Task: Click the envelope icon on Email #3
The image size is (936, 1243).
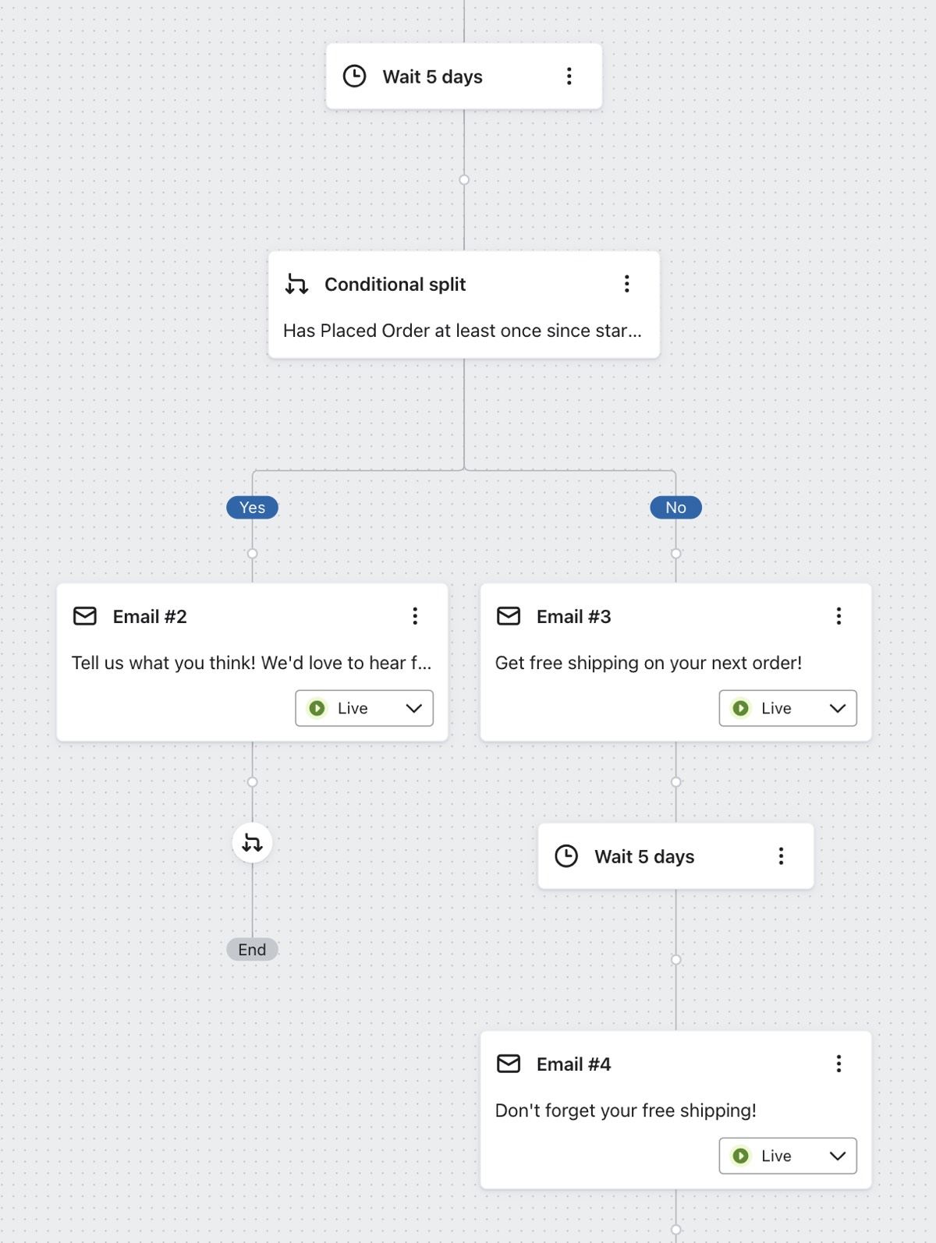Action: (x=509, y=615)
